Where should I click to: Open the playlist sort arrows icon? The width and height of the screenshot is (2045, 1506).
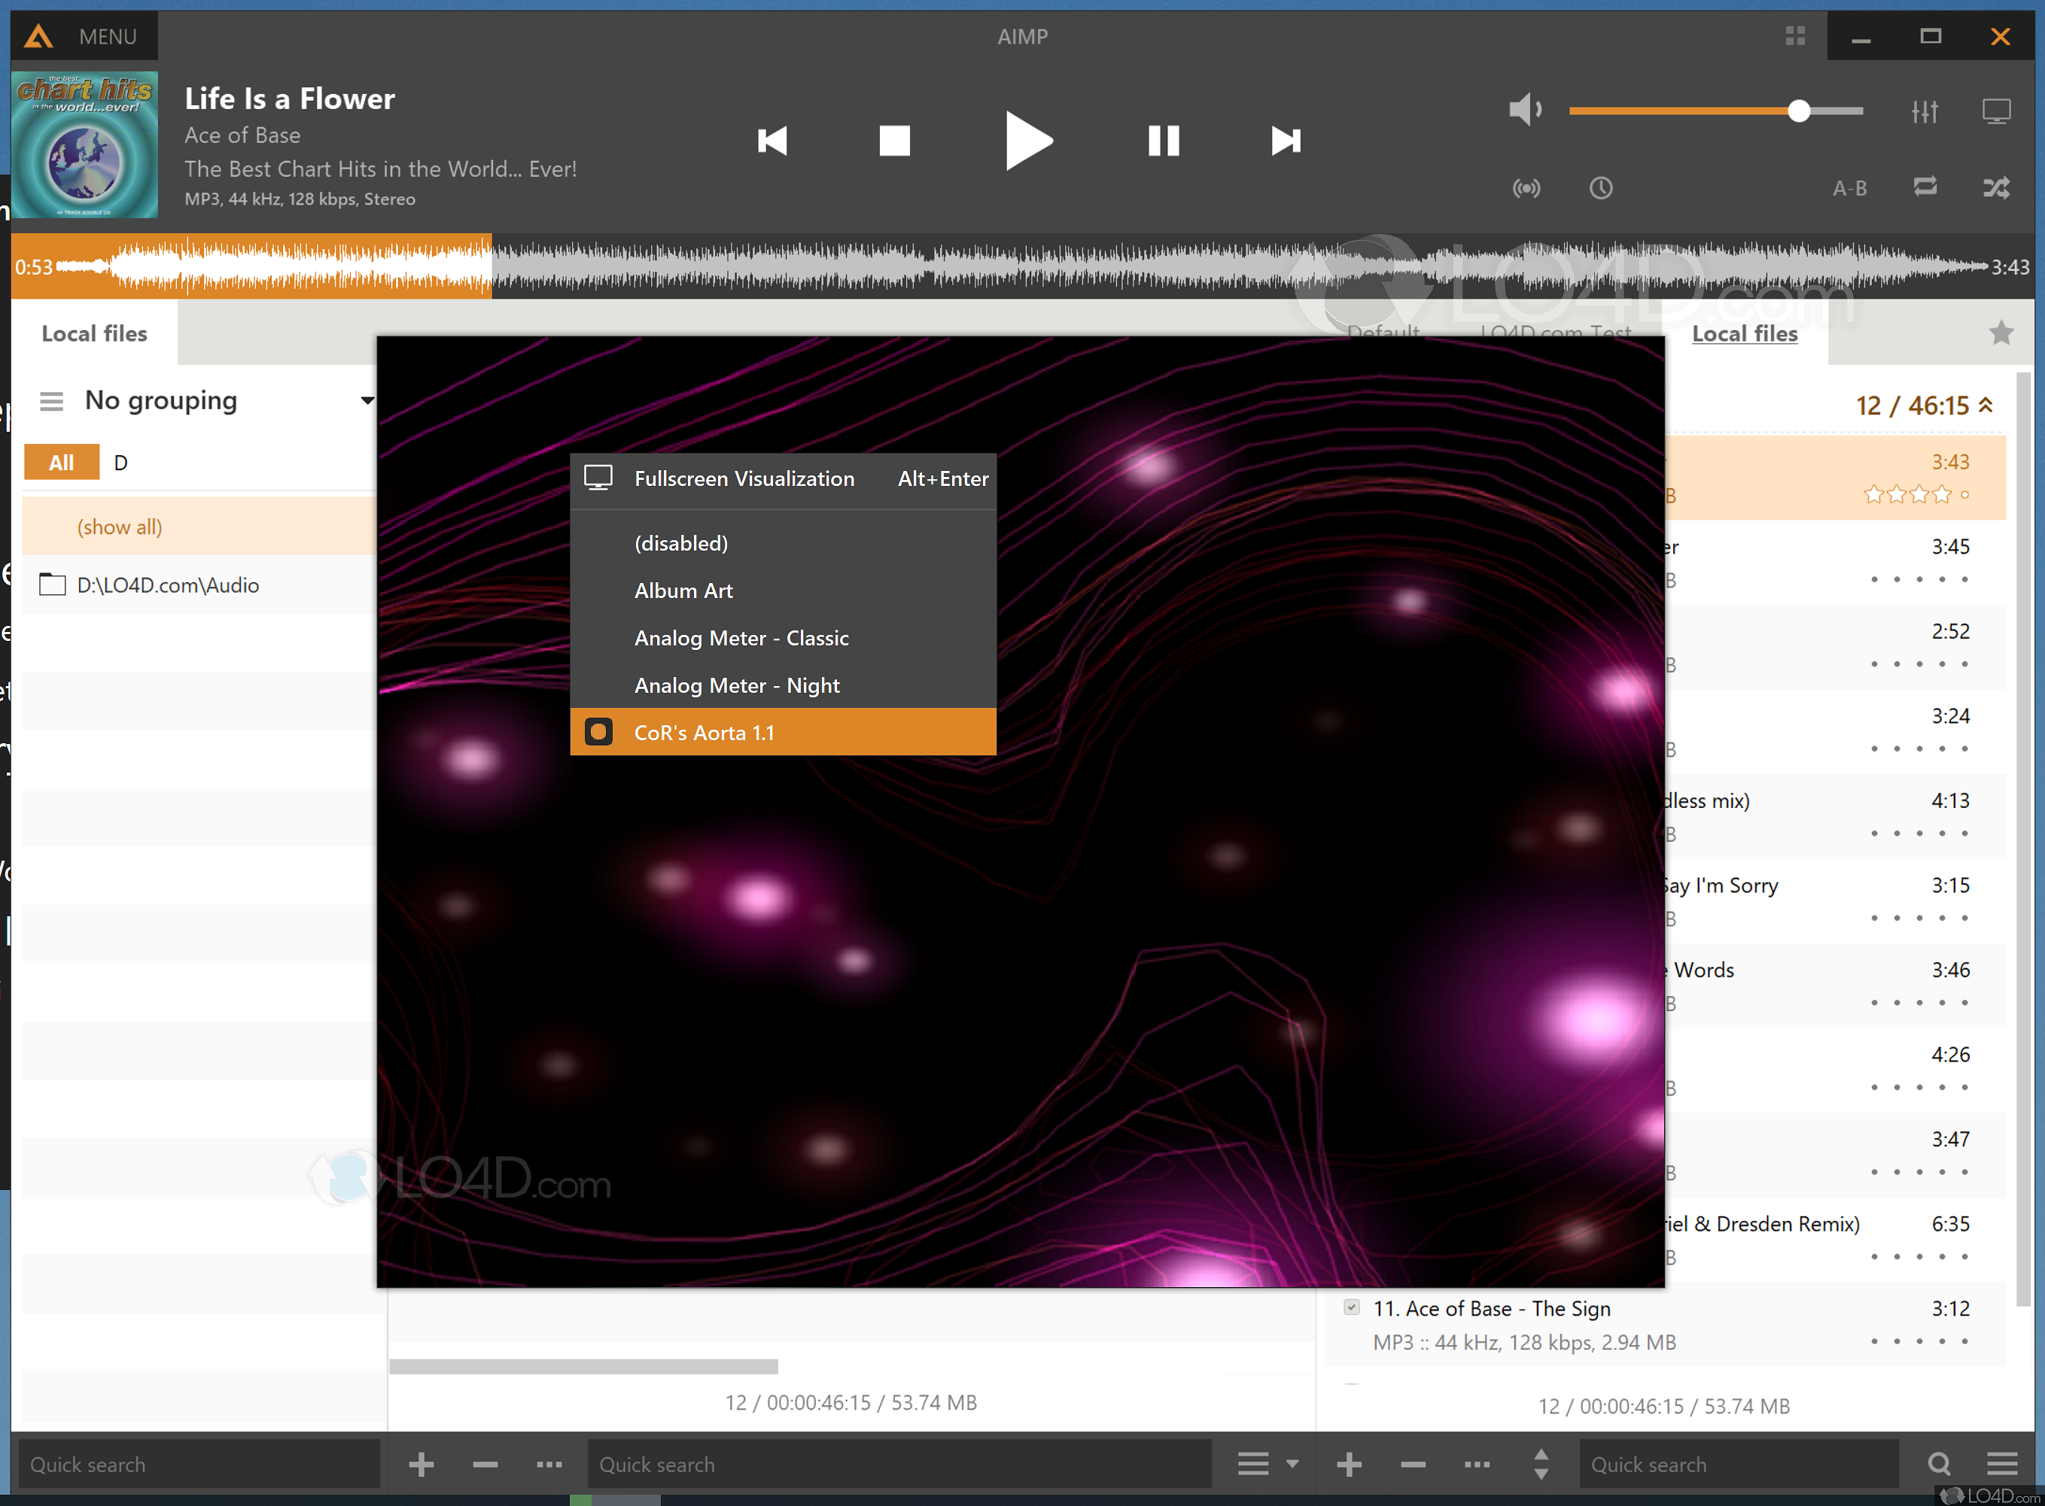1541,1464
